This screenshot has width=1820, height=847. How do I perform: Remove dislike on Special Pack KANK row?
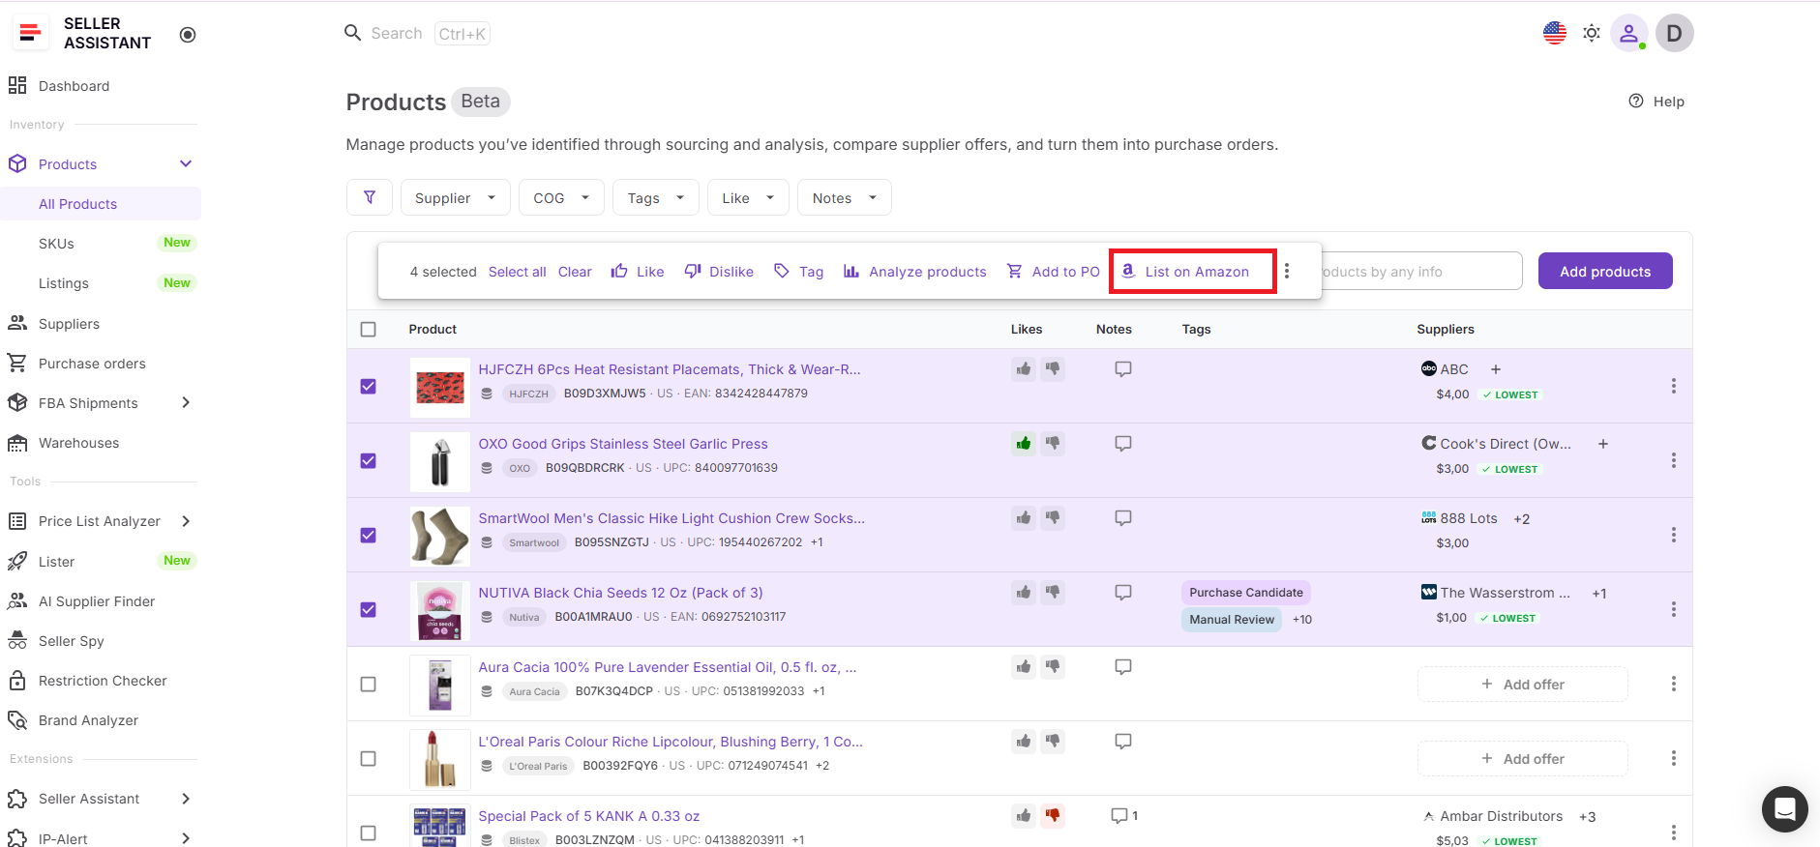[1053, 815]
